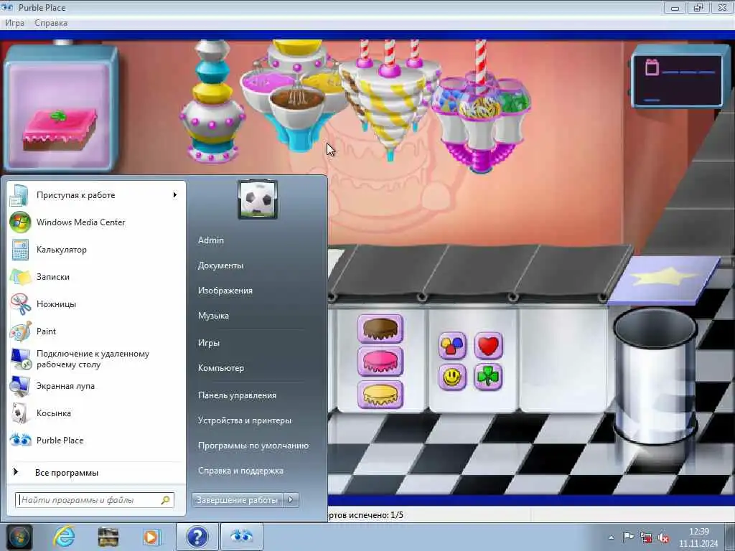Open Internet Explorer from taskbar
Image resolution: width=735 pixels, height=551 pixels.
coord(64,537)
